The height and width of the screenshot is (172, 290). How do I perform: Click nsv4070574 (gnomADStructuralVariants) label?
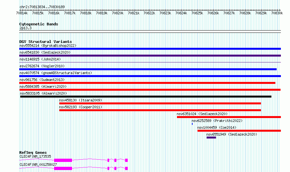pos(56,73)
